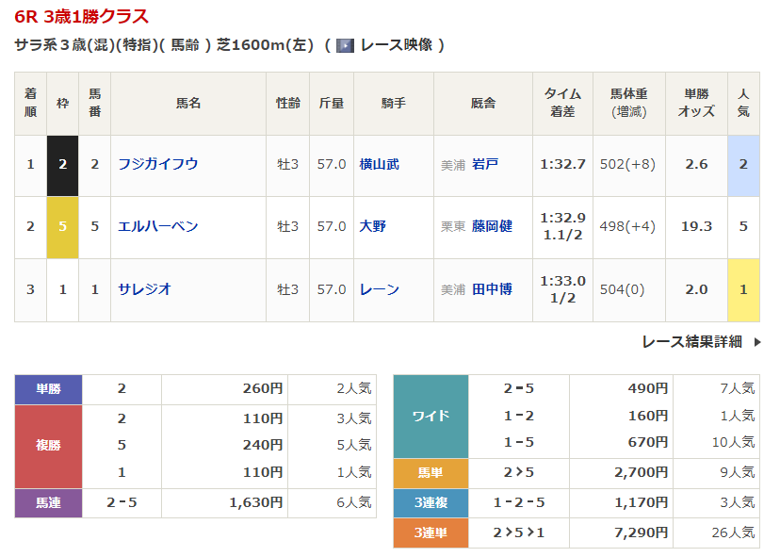
Task: Open jockey 横山武 profile
Action: [379, 164]
